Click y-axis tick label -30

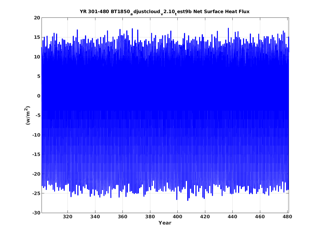tap(36, 213)
